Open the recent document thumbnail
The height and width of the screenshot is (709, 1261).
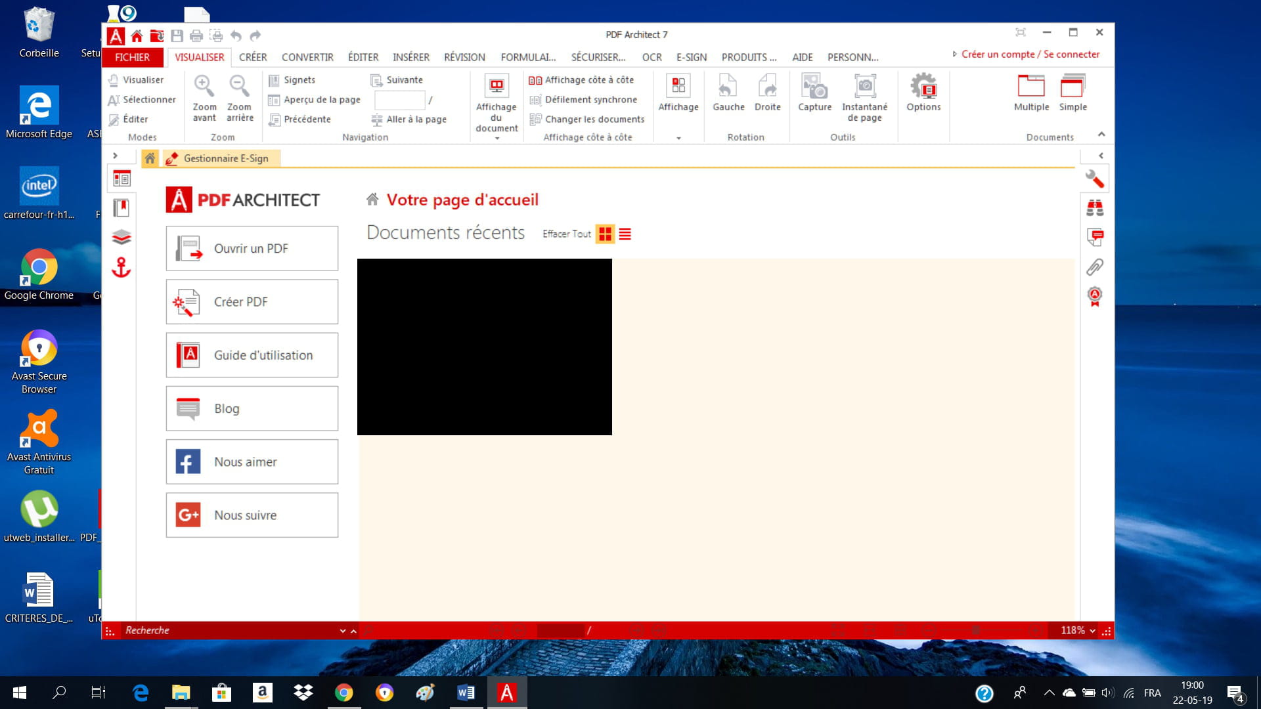(484, 347)
